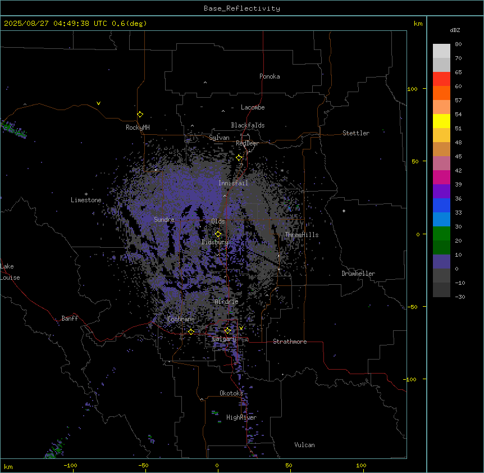Select the red 60–65 dBZ legend swatch

pyautogui.click(x=441, y=79)
